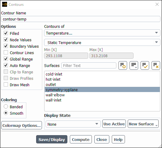
Task: Select the Banded coloring radio button
Action: pyautogui.click(x=6, y=106)
